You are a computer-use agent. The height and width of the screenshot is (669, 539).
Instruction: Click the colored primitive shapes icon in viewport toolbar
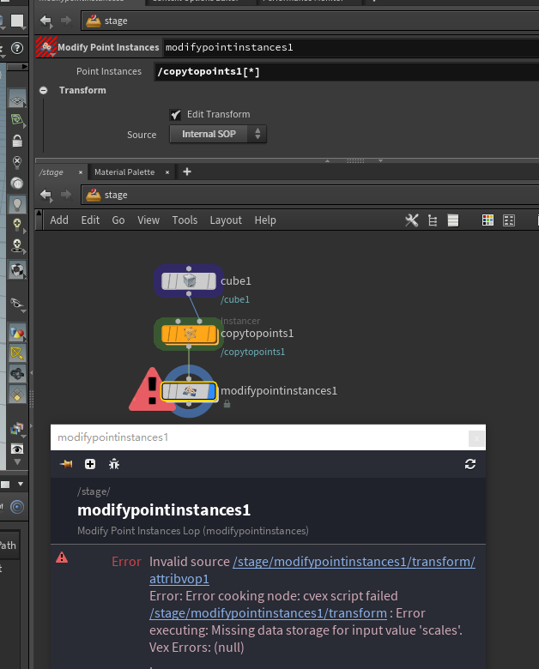(17, 333)
